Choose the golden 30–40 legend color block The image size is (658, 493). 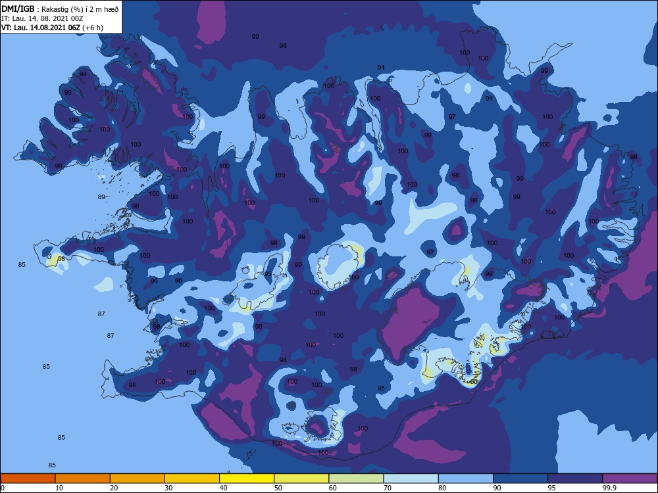[x=192, y=479]
